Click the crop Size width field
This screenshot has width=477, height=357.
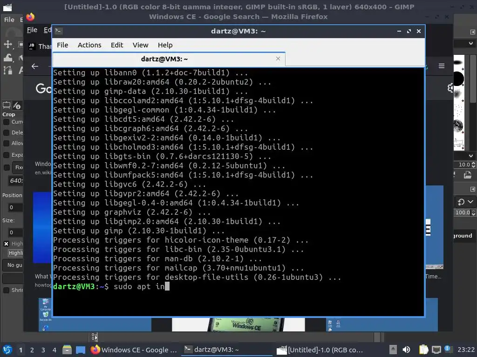point(15,232)
